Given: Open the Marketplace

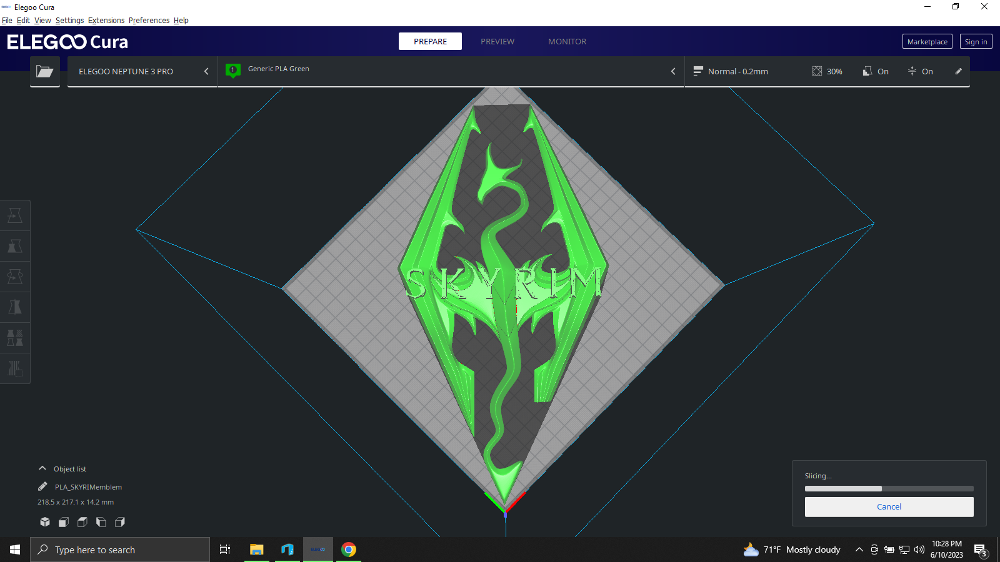Looking at the screenshot, I should 927,41.
